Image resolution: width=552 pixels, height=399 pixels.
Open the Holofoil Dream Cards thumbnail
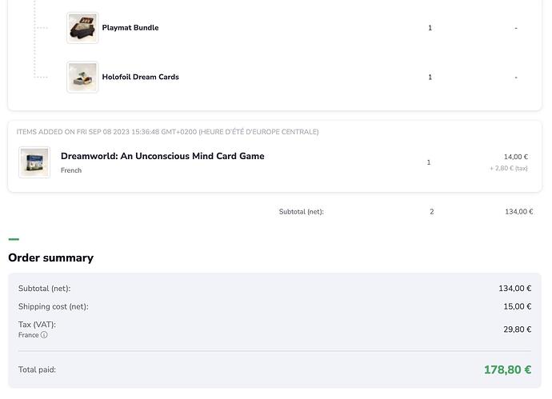[82, 78]
